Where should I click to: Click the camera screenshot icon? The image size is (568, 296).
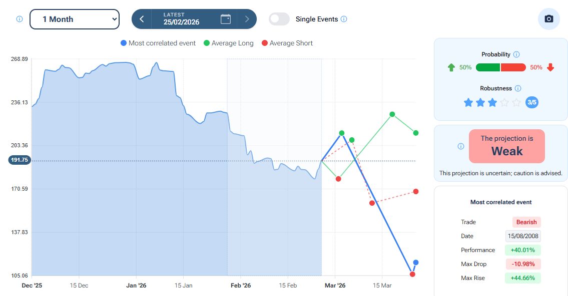tap(548, 19)
